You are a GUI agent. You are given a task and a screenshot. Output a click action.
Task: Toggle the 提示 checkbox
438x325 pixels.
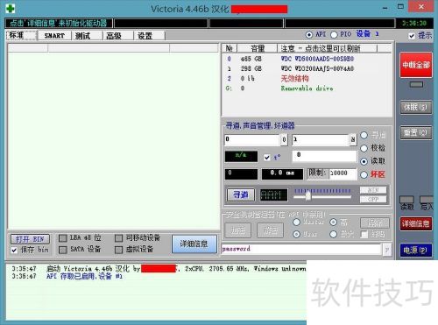[412, 36]
